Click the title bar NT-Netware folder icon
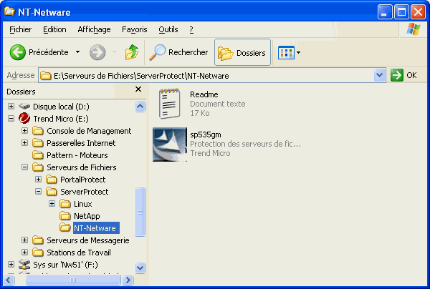The height and width of the screenshot is (289, 430). (x=9, y=11)
